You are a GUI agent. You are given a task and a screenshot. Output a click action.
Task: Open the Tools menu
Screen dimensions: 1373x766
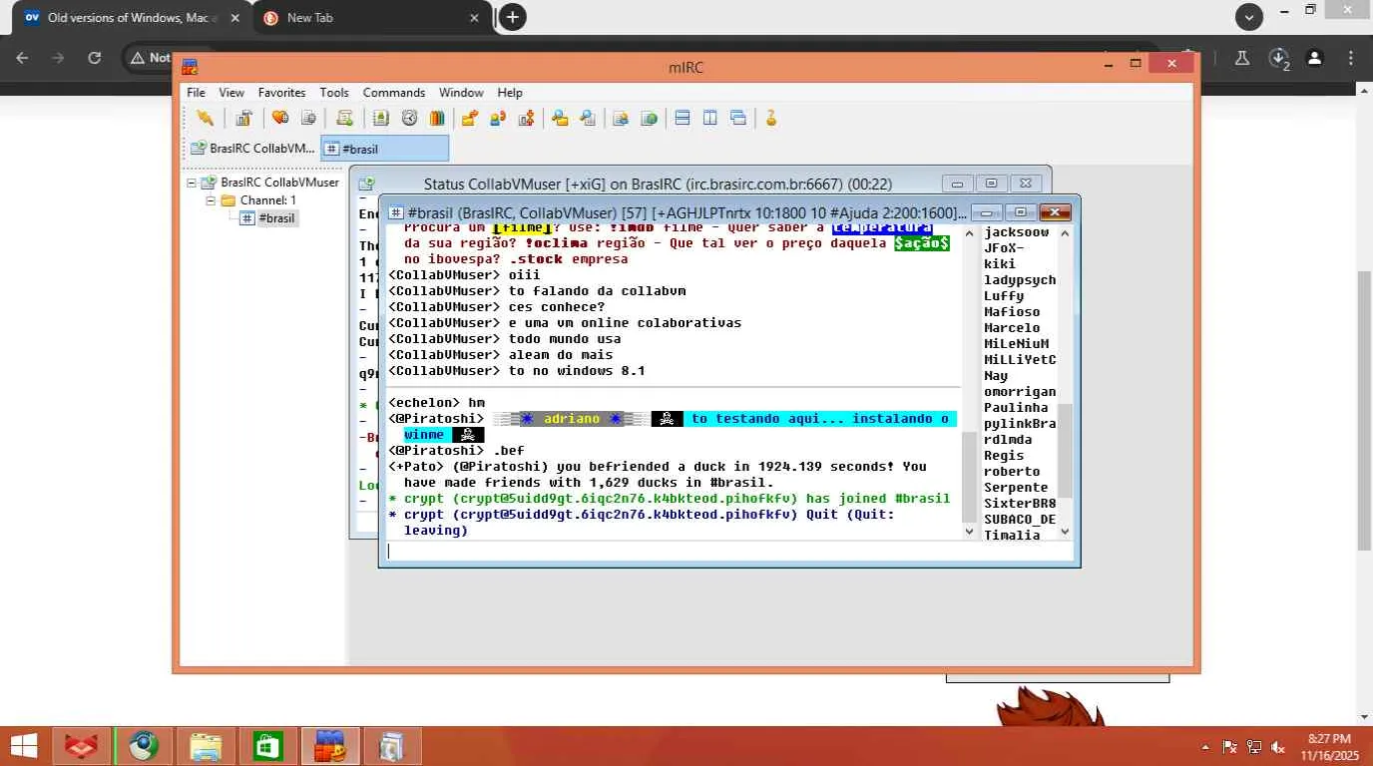click(334, 93)
